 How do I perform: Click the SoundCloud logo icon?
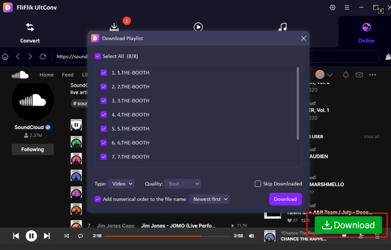point(20,74)
